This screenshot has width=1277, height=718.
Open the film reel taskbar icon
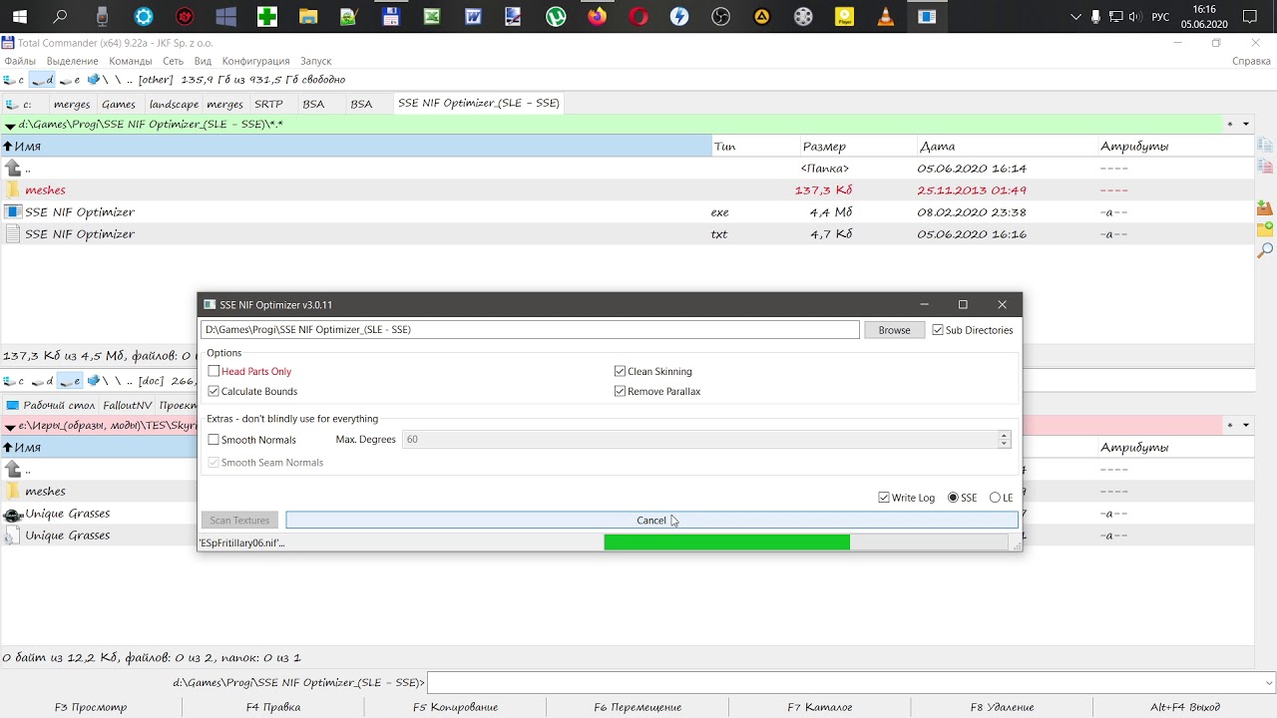point(803,17)
